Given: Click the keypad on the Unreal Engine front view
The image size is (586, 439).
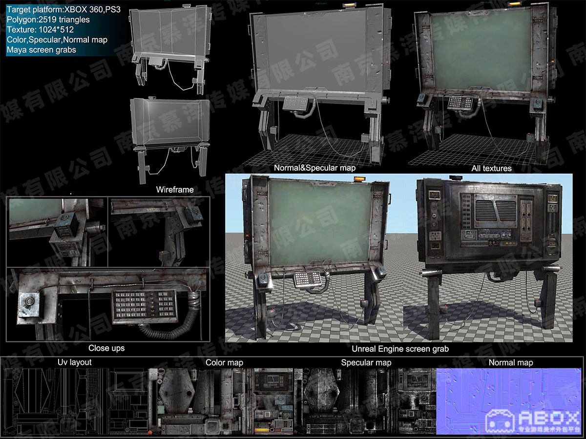Looking at the screenshot, I should point(307,279).
